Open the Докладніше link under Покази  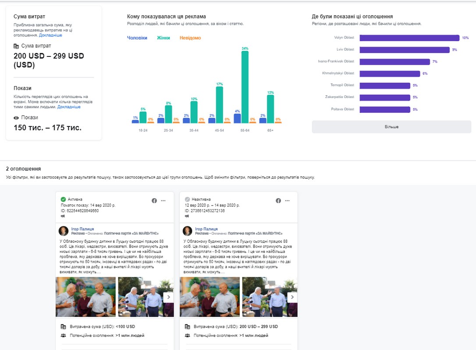tap(69, 107)
